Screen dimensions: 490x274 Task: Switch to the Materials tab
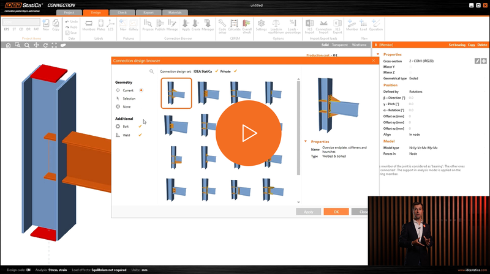[175, 13]
